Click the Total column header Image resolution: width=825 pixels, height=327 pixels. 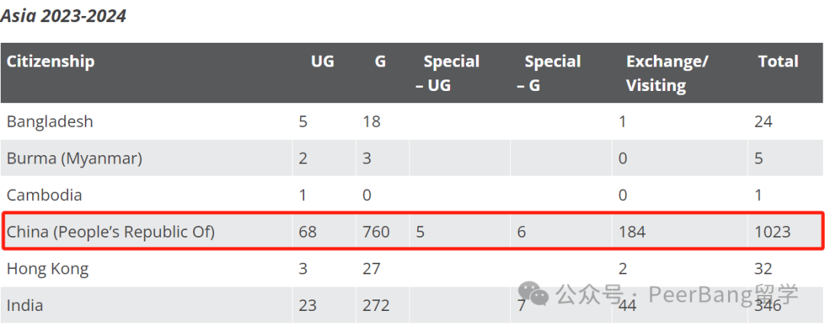tap(778, 62)
